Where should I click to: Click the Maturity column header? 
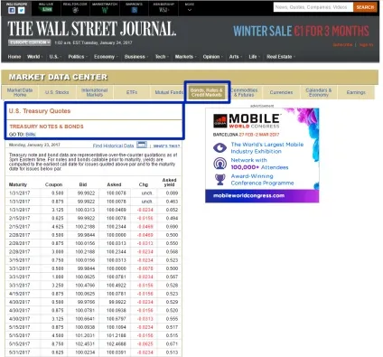click(x=18, y=184)
